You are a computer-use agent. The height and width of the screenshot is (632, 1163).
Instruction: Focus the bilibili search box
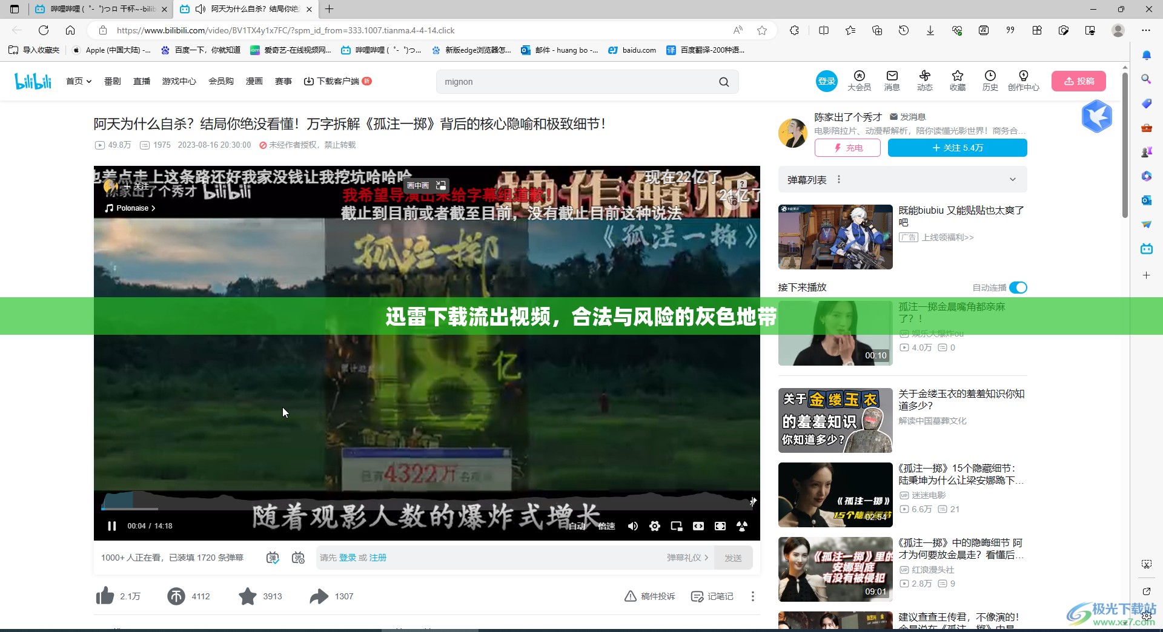click(x=575, y=82)
